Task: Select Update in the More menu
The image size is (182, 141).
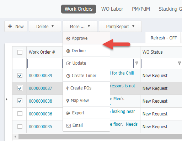Action: [86, 63]
